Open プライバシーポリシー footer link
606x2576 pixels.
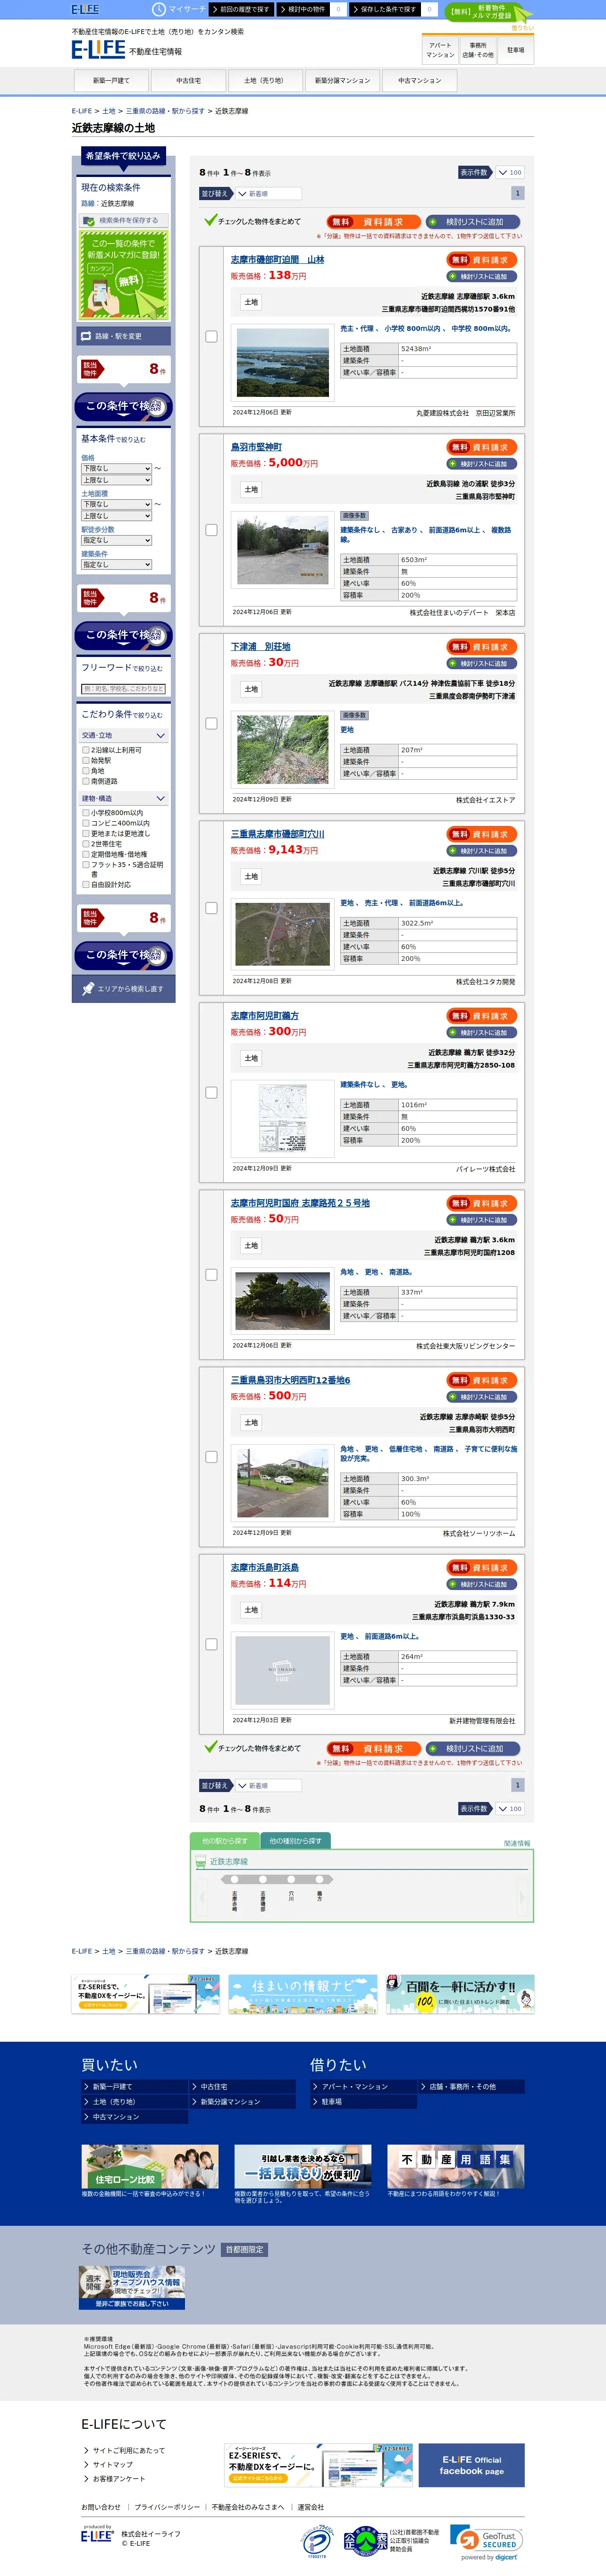(167, 2506)
